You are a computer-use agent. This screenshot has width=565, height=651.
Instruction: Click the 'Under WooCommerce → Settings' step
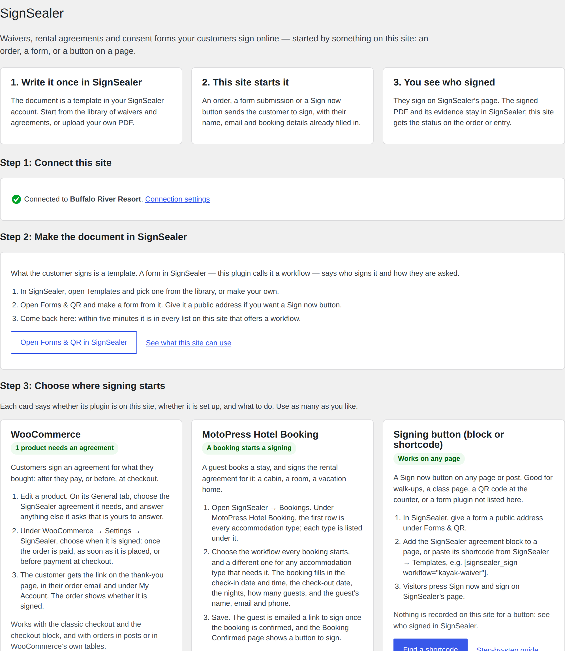[x=91, y=546]
